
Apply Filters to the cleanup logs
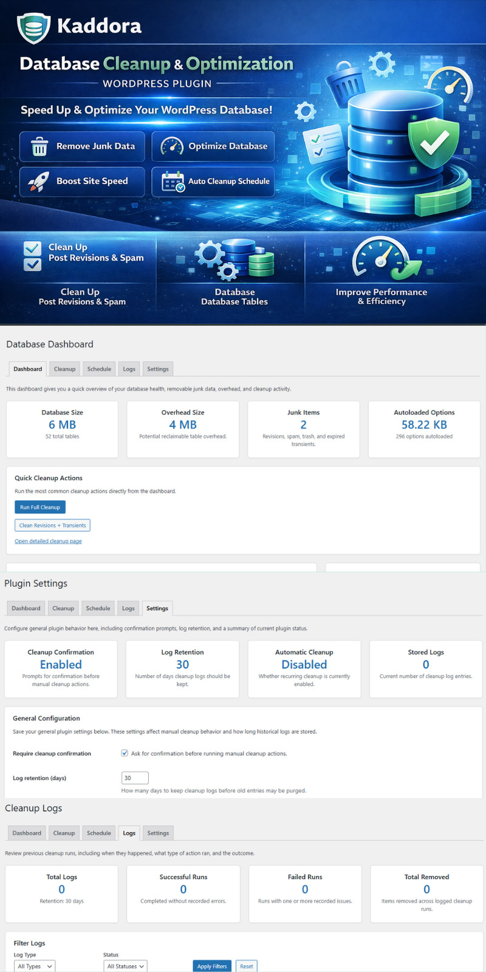(212, 966)
